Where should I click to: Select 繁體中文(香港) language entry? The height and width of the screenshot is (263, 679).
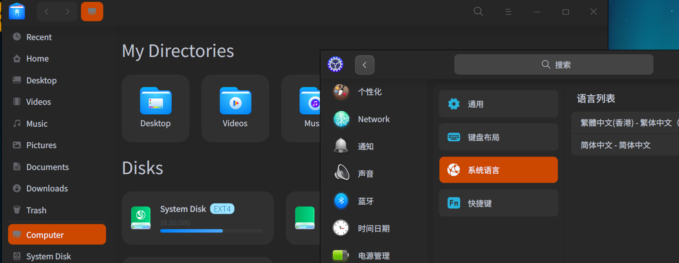point(624,123)
